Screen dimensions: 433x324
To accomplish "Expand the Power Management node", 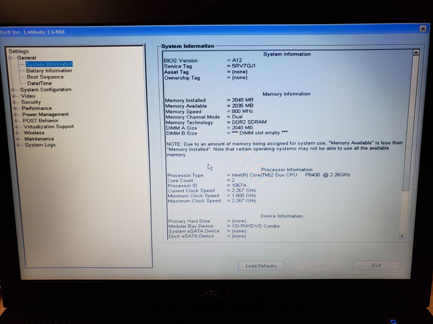I will click(x=15, y=115).
